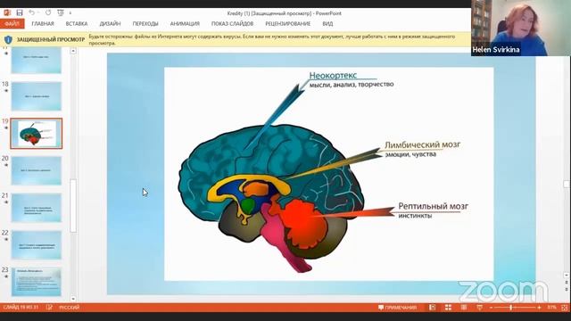Click the Неокортекс heading on the slide
The width and height of the screenshot is (571, 321).
(333, 75)
